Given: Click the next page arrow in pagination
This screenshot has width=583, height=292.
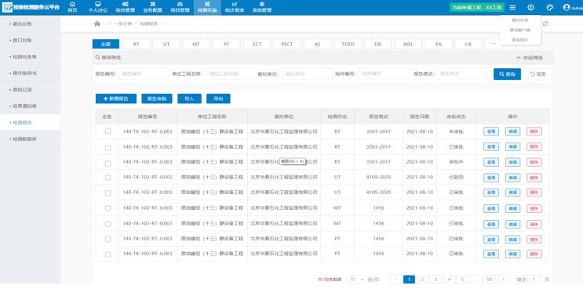Looking at the screenshot, I should pyautogui.click(x=504, y=279).
